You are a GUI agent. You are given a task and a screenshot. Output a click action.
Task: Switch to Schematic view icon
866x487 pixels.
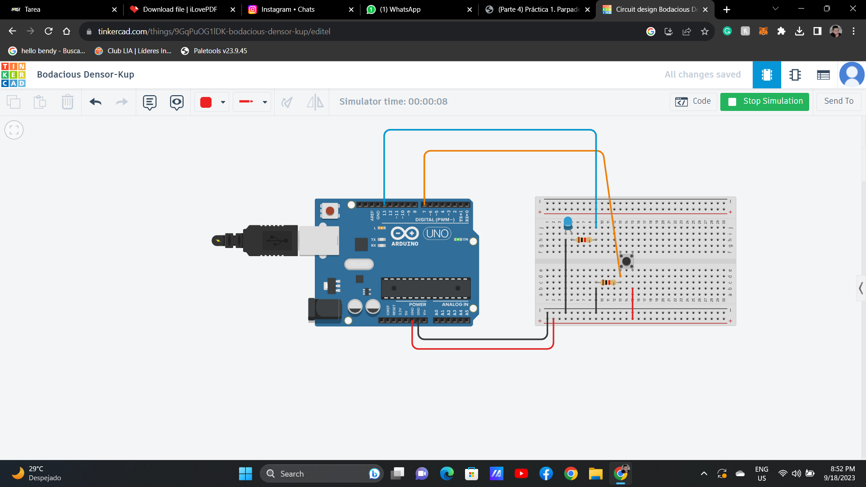pyautogui.click(x=795, y=75)
